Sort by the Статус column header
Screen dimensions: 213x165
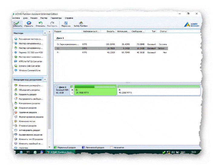162,32
